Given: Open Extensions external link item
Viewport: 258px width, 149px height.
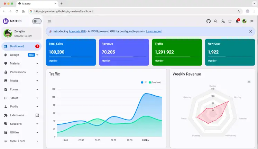Looking at the screenshot, I should point(21,115).
